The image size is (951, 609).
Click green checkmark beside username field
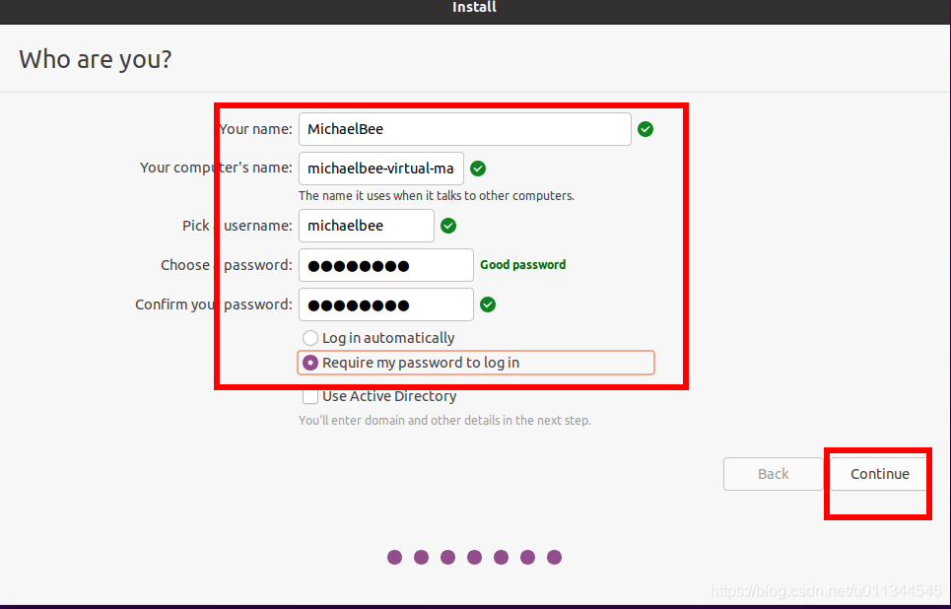(448, 226)
